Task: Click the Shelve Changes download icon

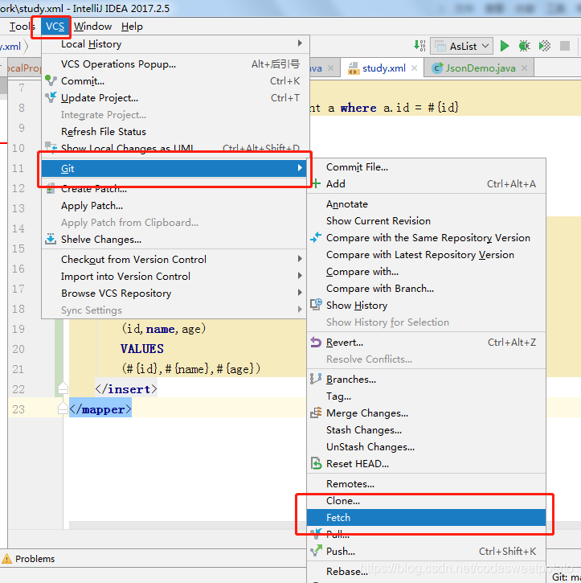Action: coord(51,239)
